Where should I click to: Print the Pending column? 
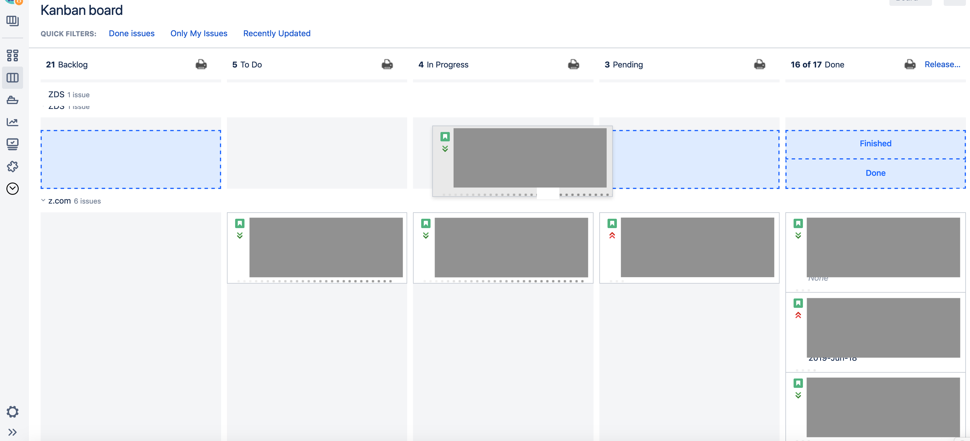(759, 65)
